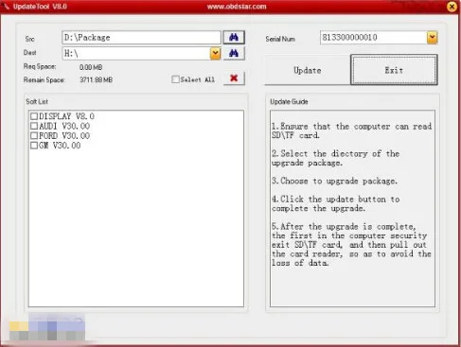Close the UpdateTool window
461x347 pixels.
[452, 7]
